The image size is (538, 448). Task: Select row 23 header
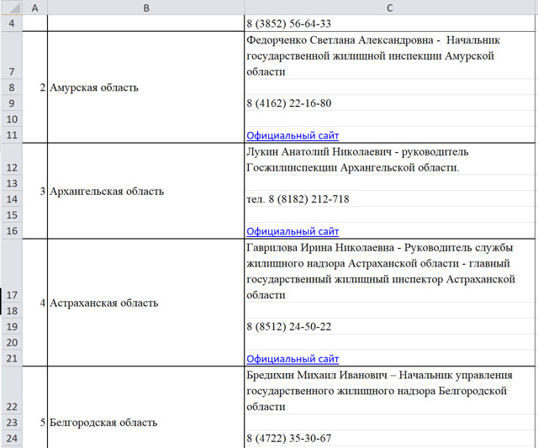coord(12,422)
